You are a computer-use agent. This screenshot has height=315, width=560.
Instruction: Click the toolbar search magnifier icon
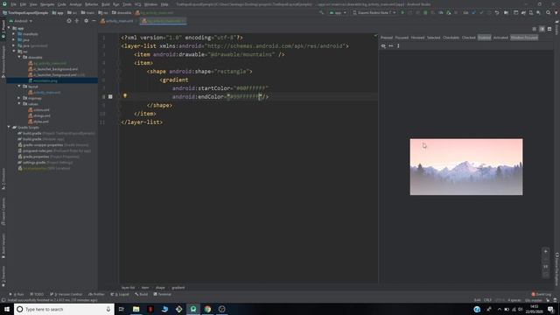(x=549, y=12)
